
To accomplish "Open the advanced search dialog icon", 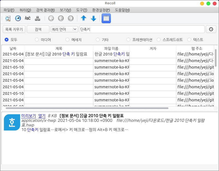I will pyautogui.click(x=8, y=18).
